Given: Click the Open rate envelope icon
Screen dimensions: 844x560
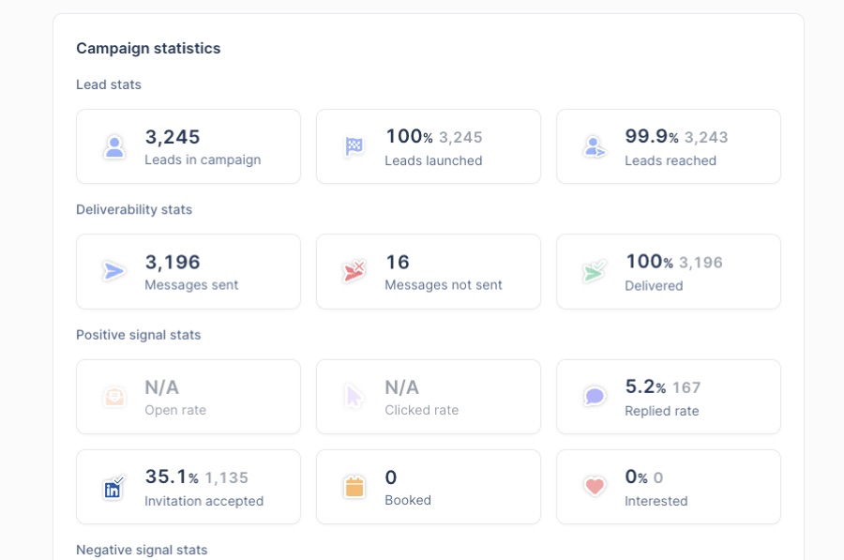Looking at the screenshot, I should (x=114, y=397).
